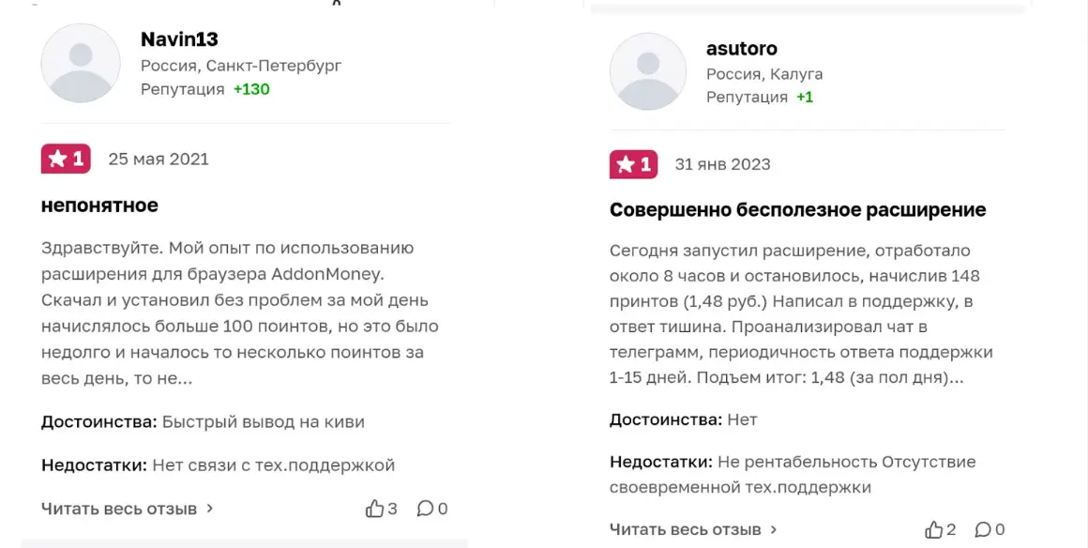Click asutoro's avatar placeholder icon
Viewport: 1088px width, 548px height.
[648, 72]
